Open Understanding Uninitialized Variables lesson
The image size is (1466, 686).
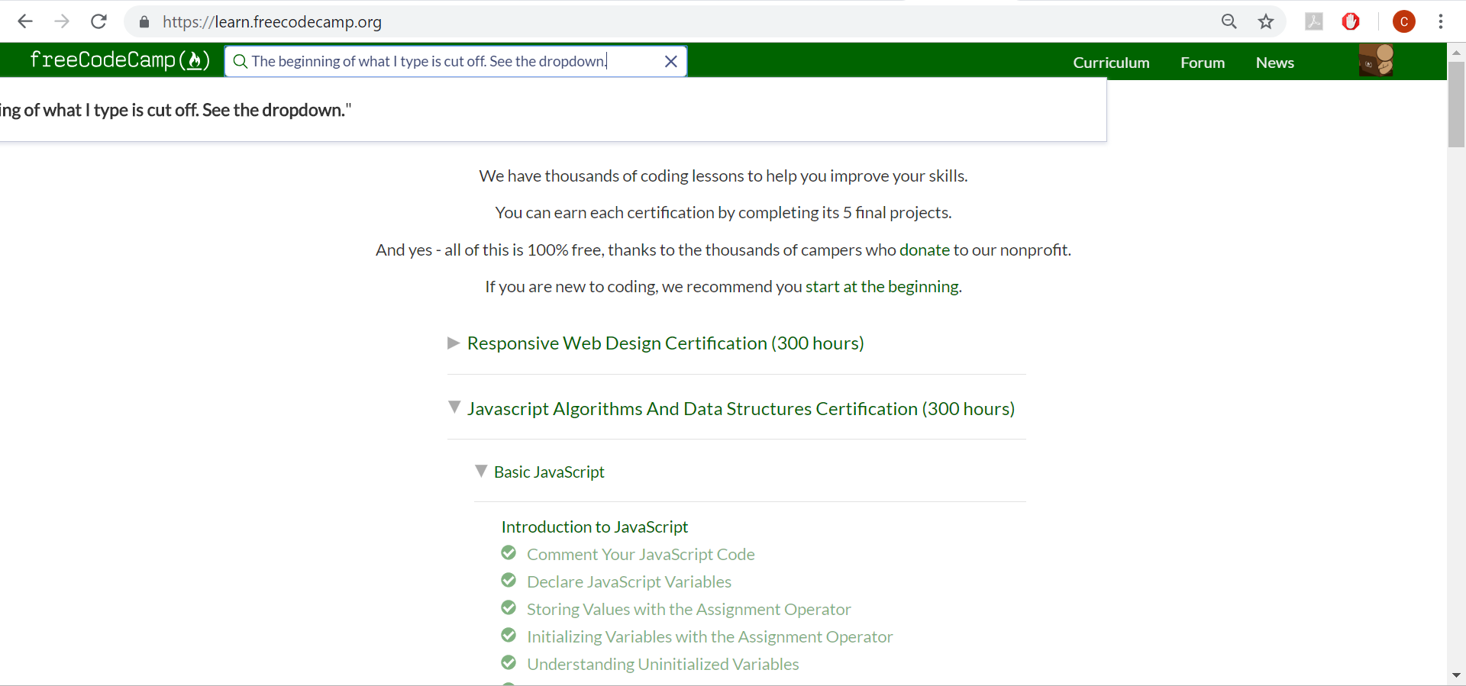click(663, 664)
